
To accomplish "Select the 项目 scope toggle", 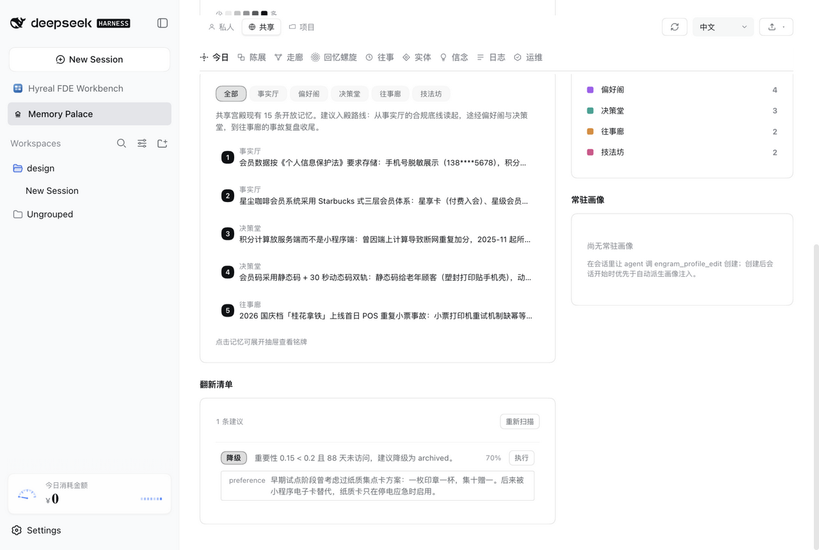I will [x=302, y=27].
